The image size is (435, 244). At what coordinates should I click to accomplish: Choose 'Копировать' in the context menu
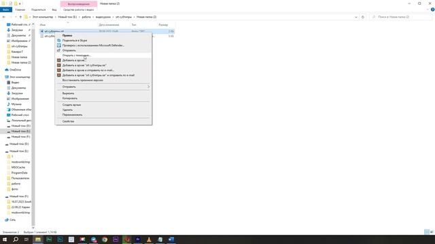[103, 98]
